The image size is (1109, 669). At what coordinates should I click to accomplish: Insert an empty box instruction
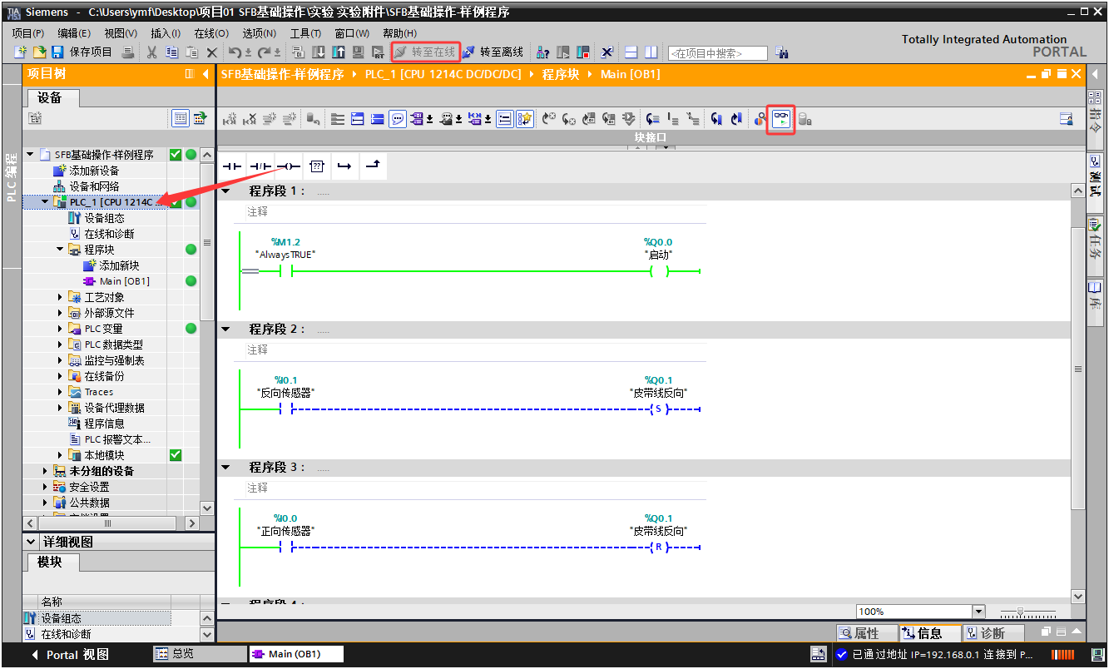pyautogui.click(x=316, y=166)
